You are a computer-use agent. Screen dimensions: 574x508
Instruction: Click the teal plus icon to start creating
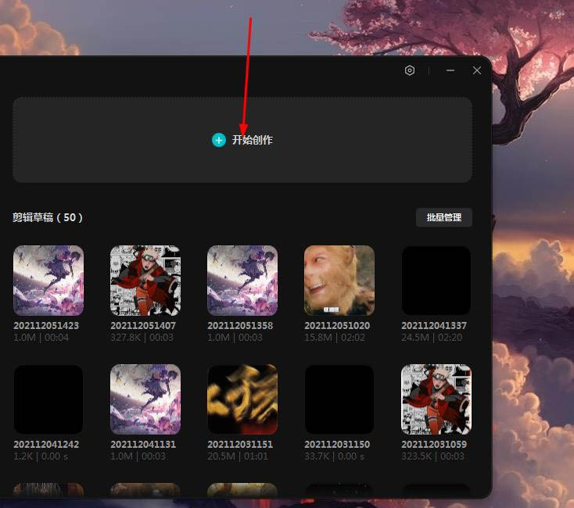coord(219,140)
